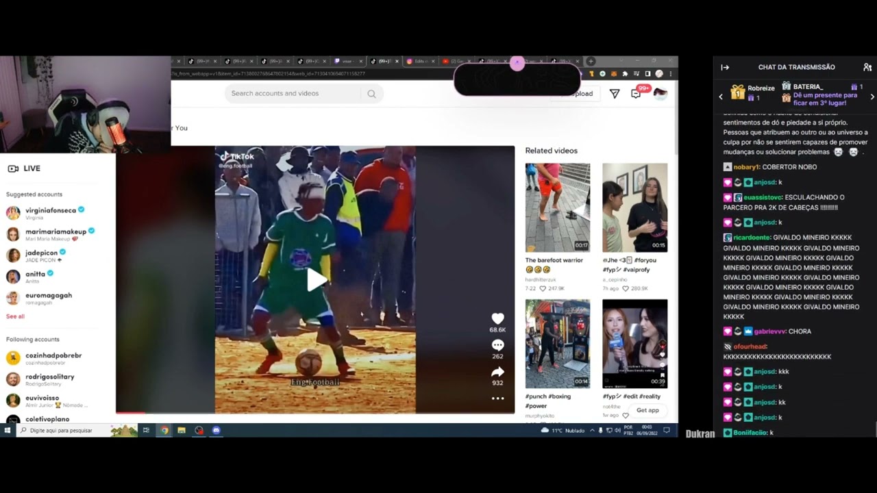The width and height of the screenshot is (877, 493).
Task: Open cozinhadpobrebr following account
Action: click(44, 358)
